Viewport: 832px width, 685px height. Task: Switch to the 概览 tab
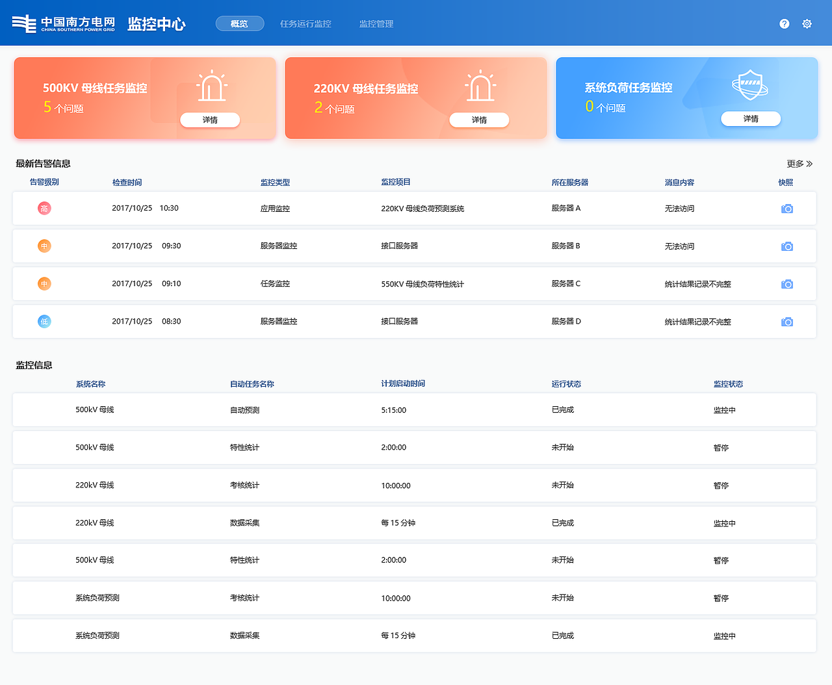point(240,23)
